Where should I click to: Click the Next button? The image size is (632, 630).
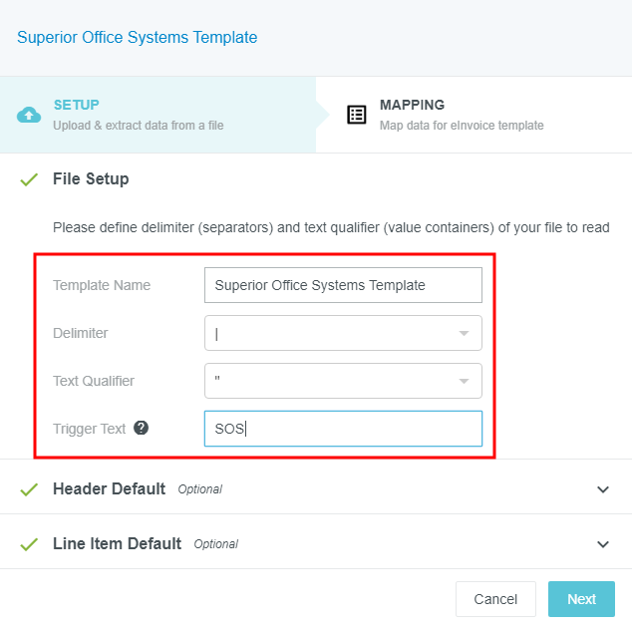581,599
